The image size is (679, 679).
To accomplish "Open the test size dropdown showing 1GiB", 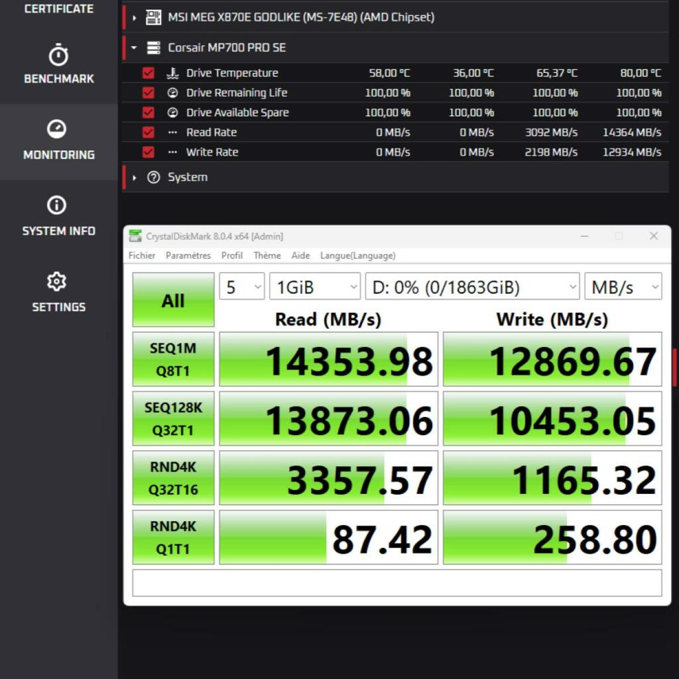I will 315,286.
